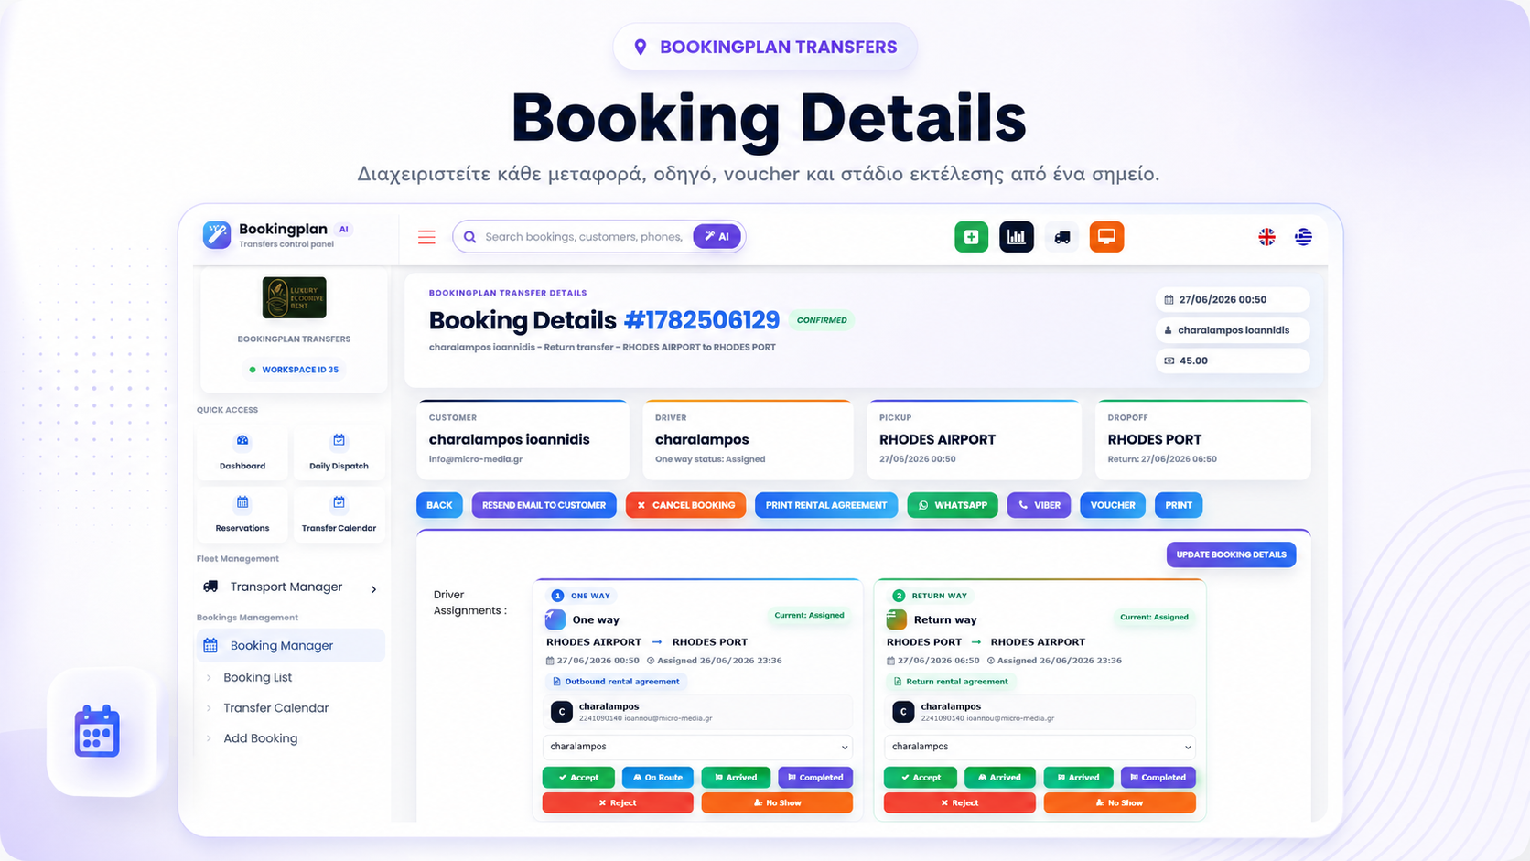Image resolution: width=1530 pixels, height=861 pixels.
Task: Click the 27/06/2026 00:50 date chip
Action: (1233, 299)
